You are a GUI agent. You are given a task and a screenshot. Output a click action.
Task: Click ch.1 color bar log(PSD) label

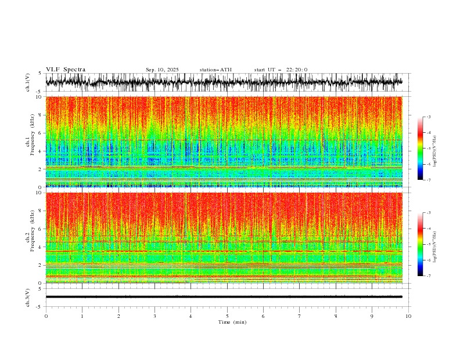[x=435, y=151]
